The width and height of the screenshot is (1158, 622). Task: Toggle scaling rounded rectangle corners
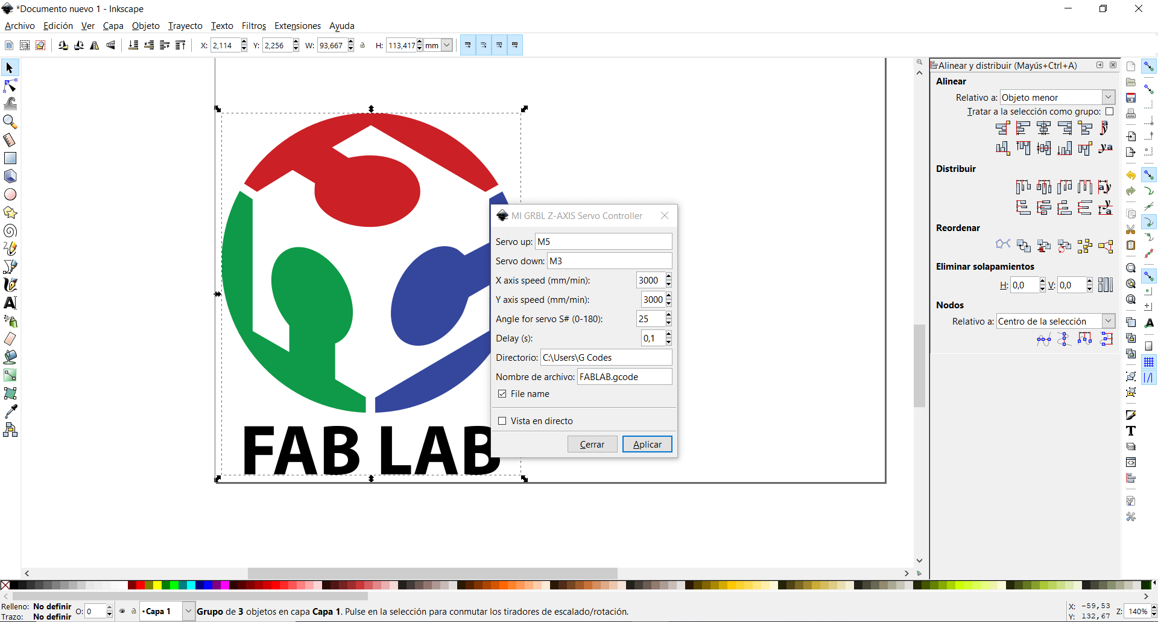tap(484, 45)
